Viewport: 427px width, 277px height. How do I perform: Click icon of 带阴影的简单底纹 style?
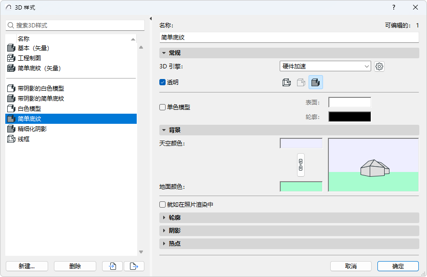[x=11, y=98]
